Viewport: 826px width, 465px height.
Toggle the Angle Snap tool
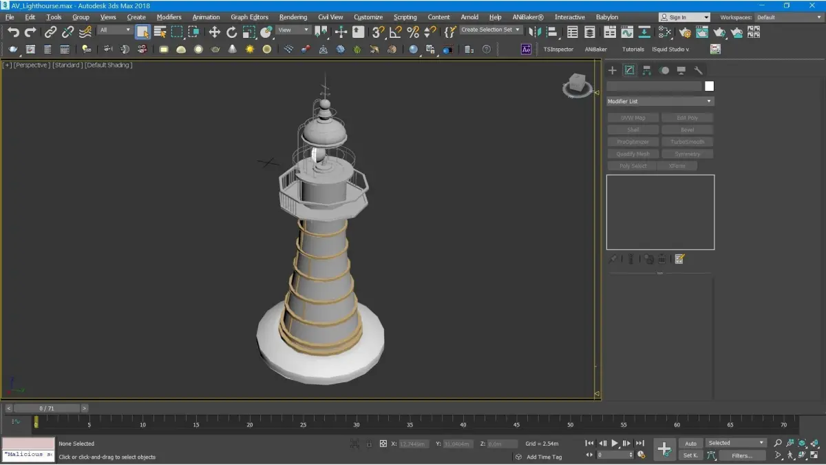click(395, 32)
